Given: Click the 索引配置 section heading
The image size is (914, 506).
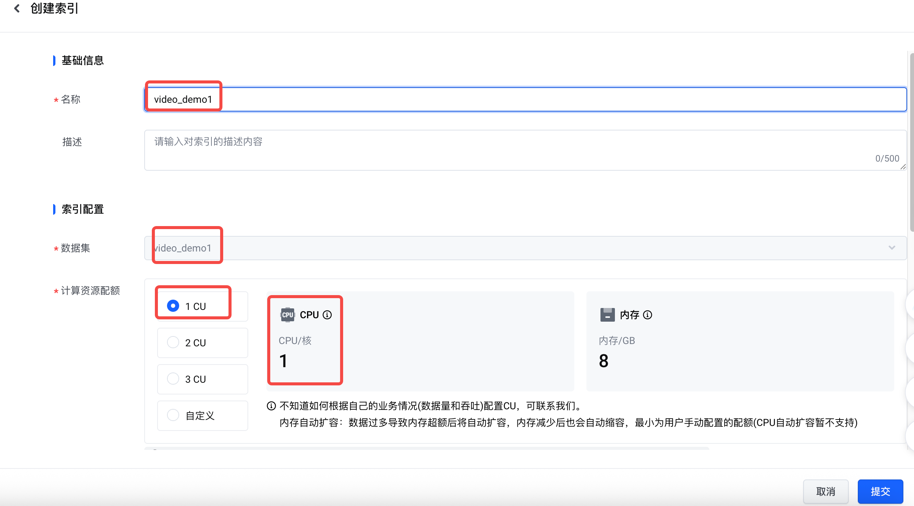Looking at the screenshot, I should tap(83, 209).
